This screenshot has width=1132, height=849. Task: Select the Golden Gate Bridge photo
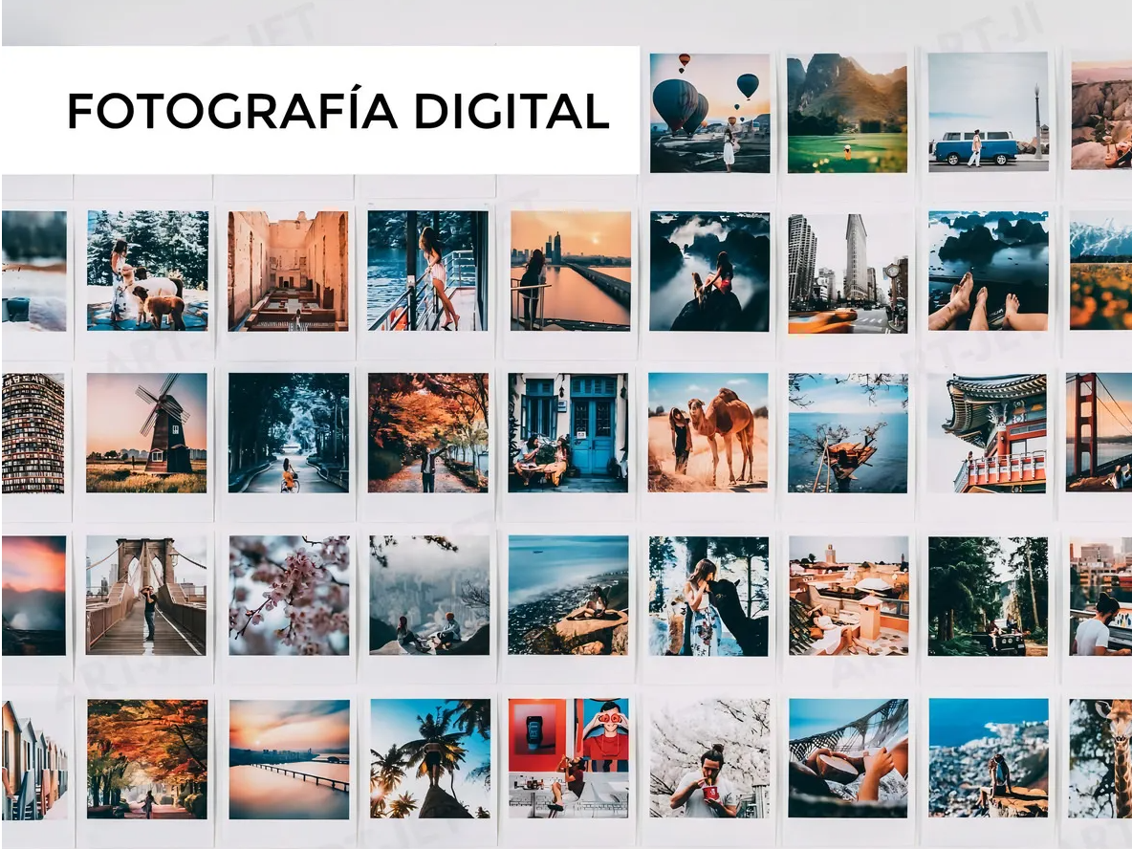(x=1099, y=432)
